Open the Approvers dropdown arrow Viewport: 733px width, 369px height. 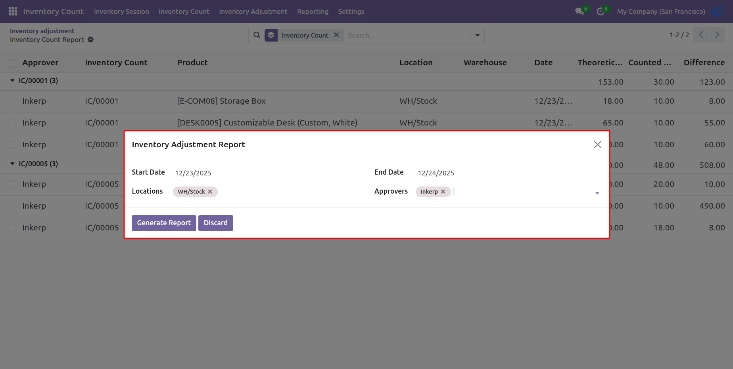click(x=597, y=193)
